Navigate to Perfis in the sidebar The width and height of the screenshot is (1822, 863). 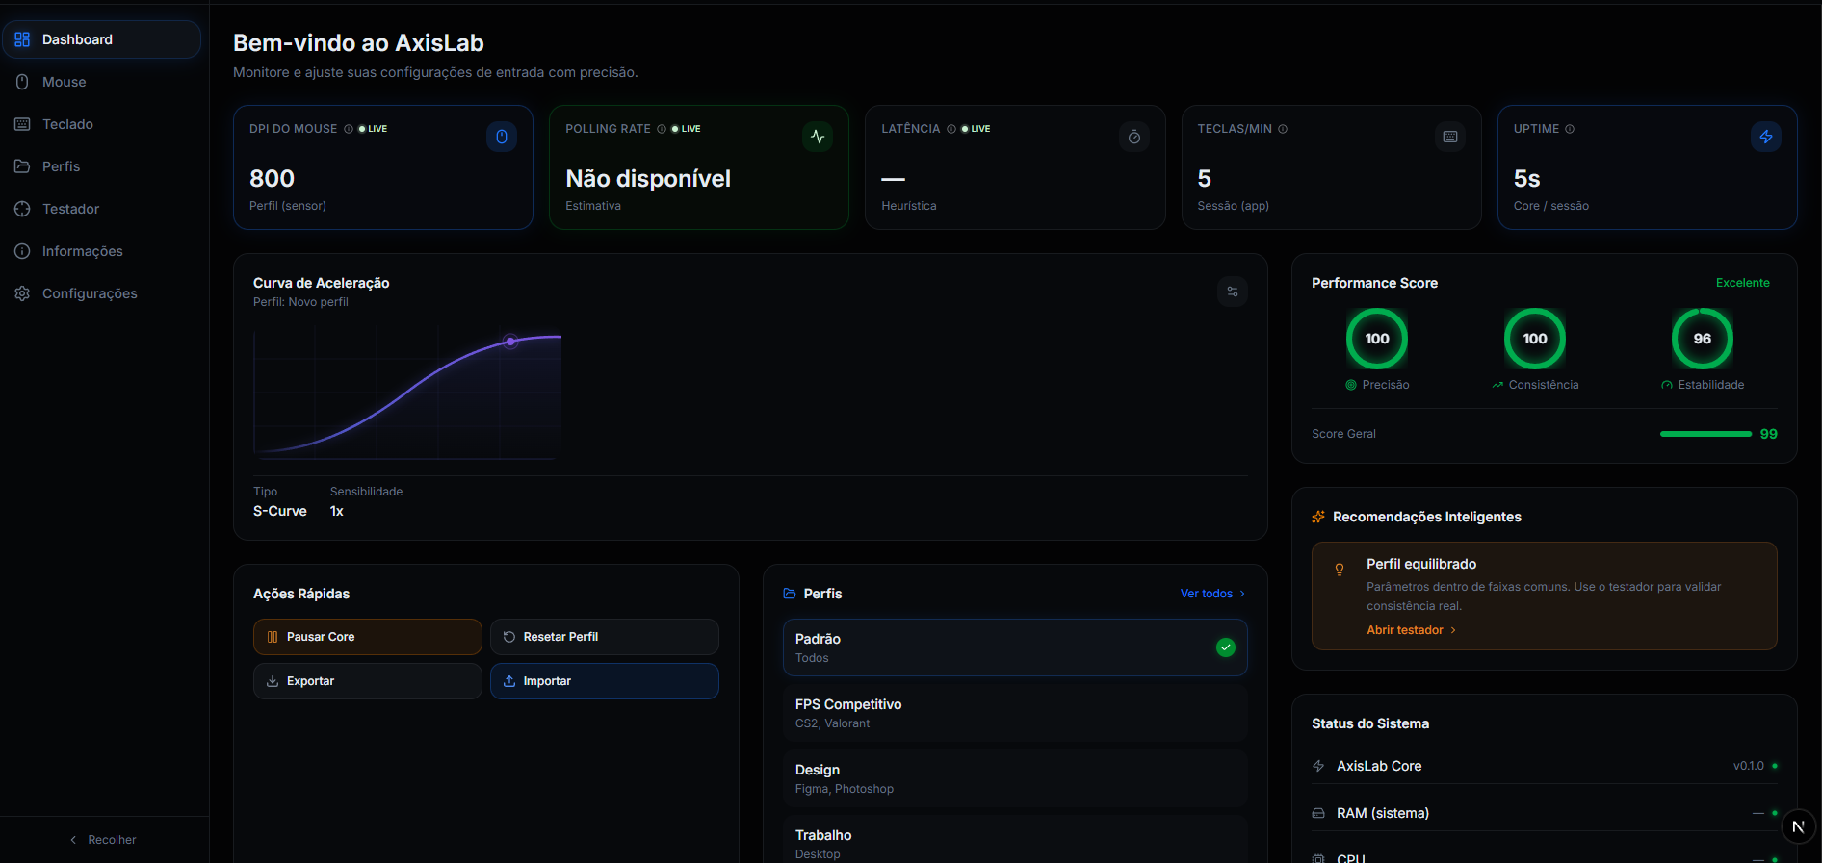click(x=102, y=166)
